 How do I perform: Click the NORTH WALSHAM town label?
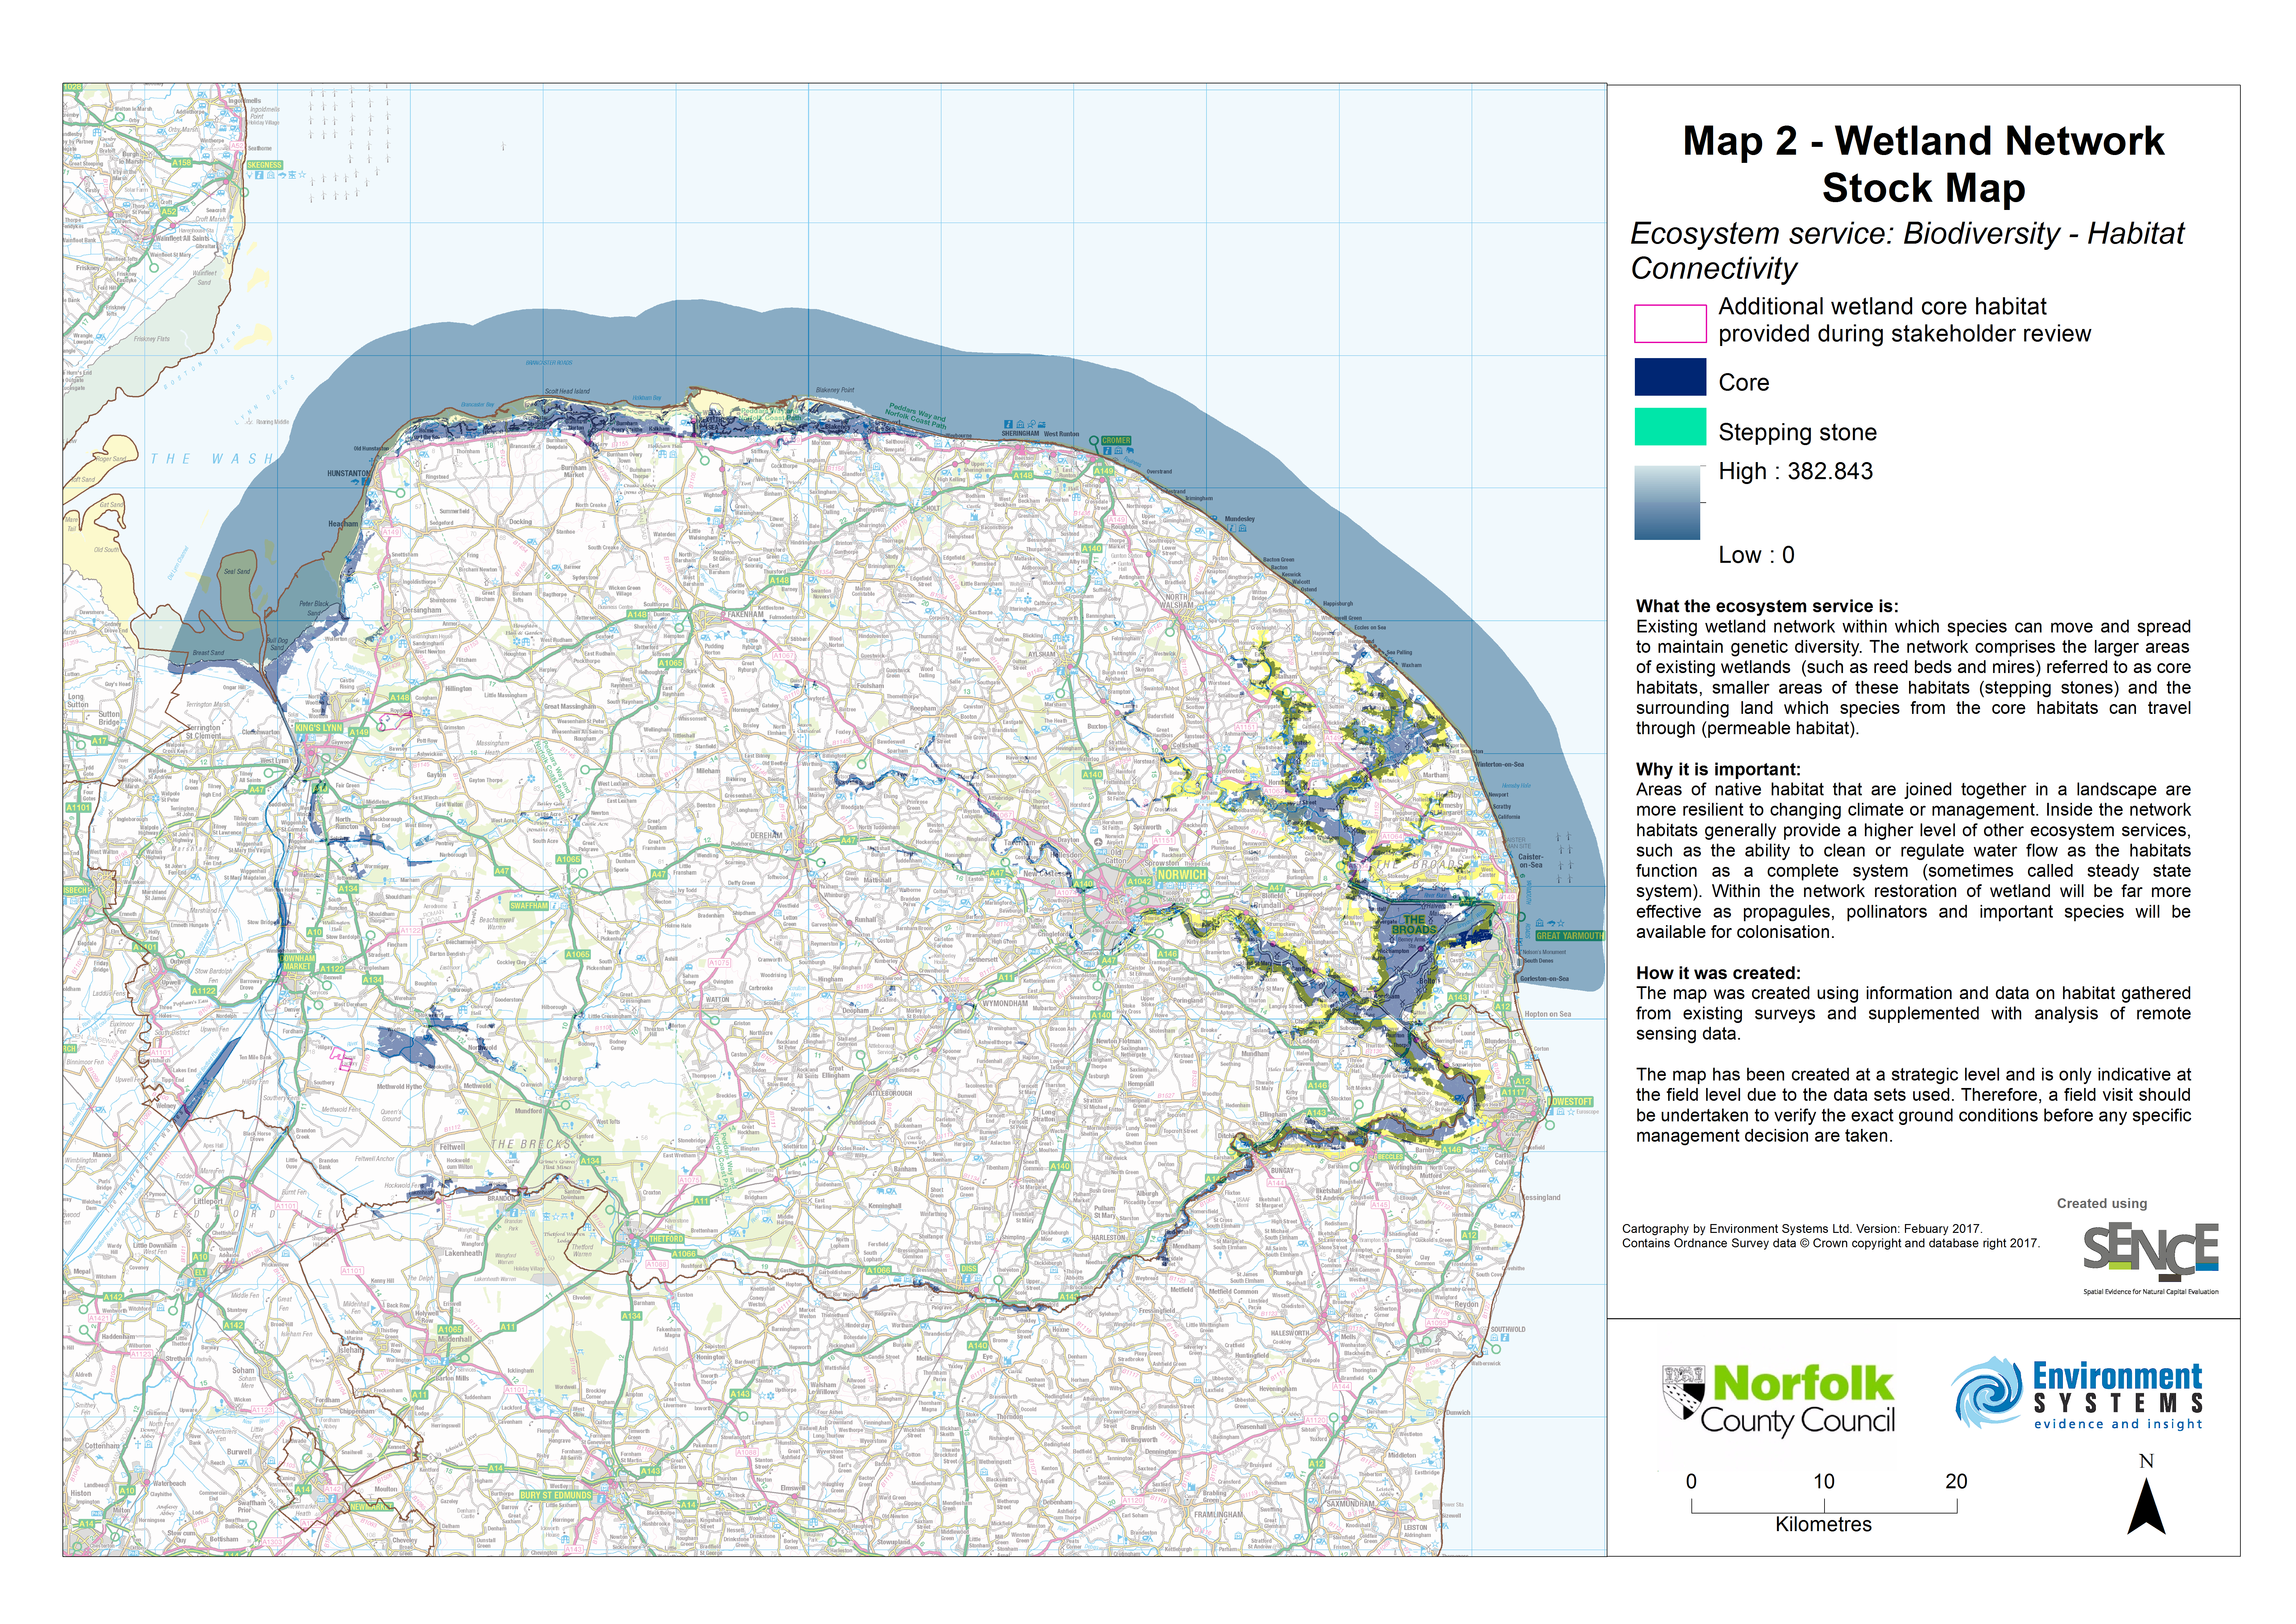click(x=1177, y=601)
